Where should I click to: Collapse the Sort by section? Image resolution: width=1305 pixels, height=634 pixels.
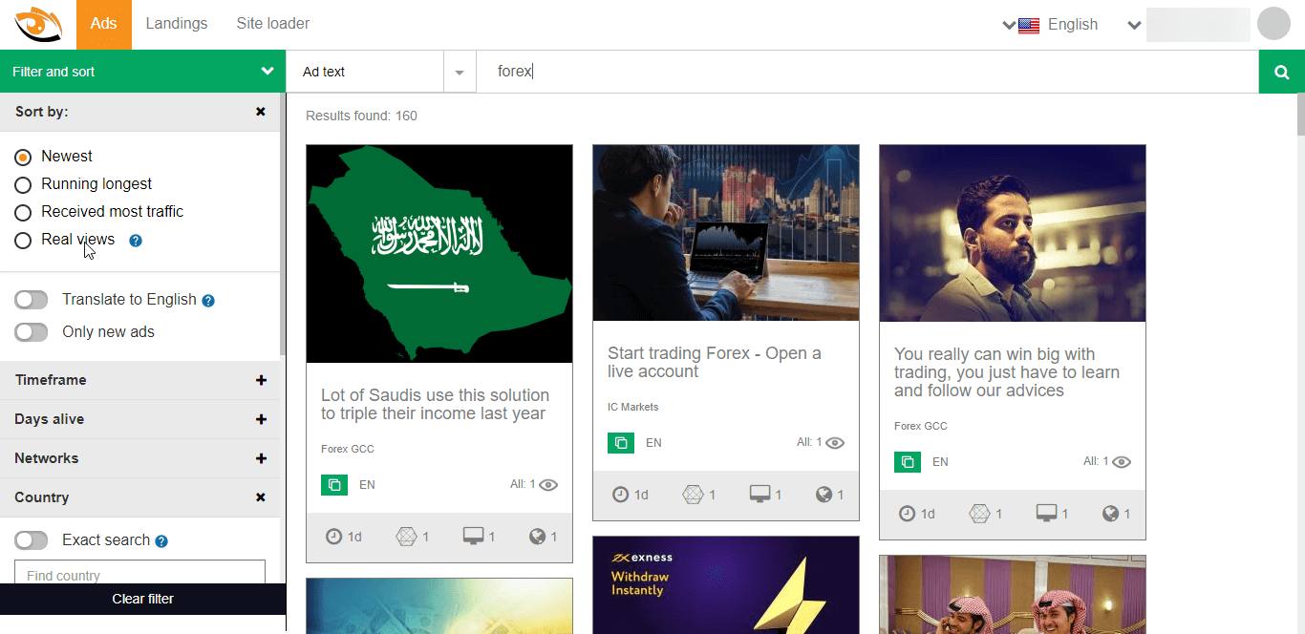tap(261, 112)
